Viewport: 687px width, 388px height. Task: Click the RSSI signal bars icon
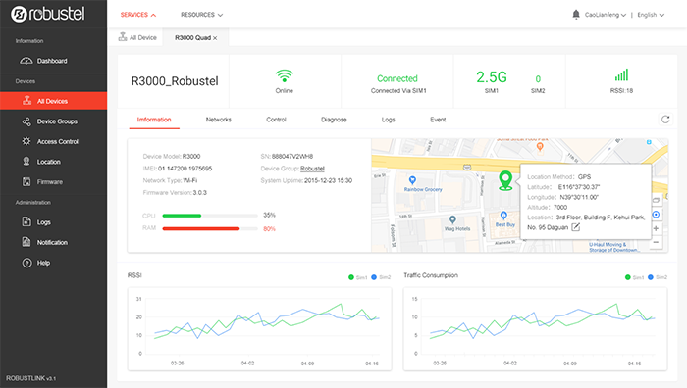(621, 74)
